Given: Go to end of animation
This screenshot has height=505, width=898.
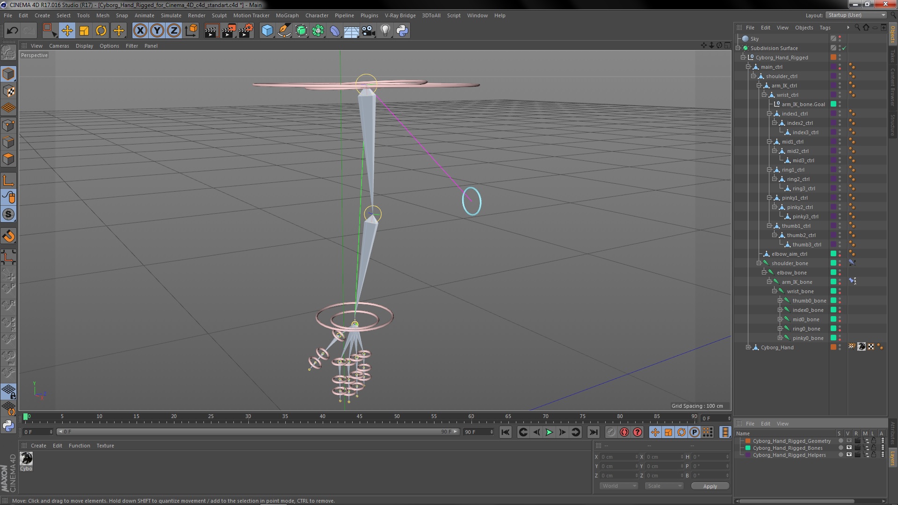Looking at the screenshot, I should pyautogui.click(x=593, y=432).
